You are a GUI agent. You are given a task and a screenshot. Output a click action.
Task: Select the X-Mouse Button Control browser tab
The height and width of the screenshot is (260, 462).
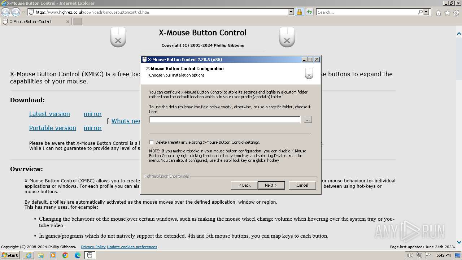click(x=36, y=22)
